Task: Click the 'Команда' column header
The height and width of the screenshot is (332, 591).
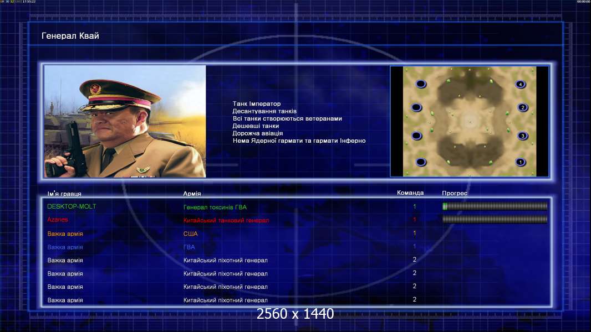Action: tap(410, 193)
